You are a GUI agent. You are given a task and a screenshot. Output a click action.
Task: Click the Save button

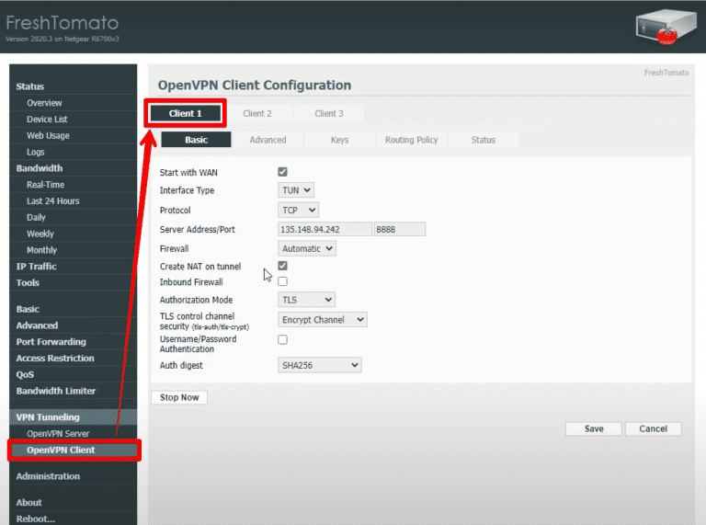(594, 428)
